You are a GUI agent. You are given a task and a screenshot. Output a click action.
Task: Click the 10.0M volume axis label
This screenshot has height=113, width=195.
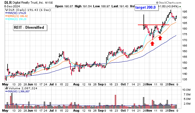pos(186,90)
